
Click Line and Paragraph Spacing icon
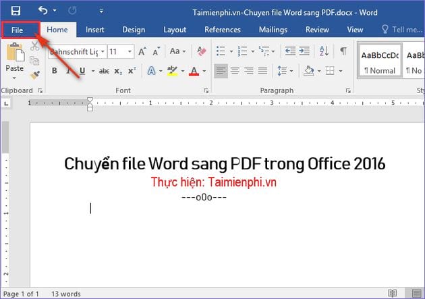282,71
